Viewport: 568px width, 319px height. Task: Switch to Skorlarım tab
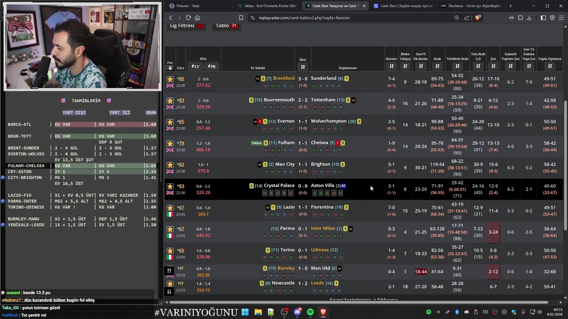(471, 6)
